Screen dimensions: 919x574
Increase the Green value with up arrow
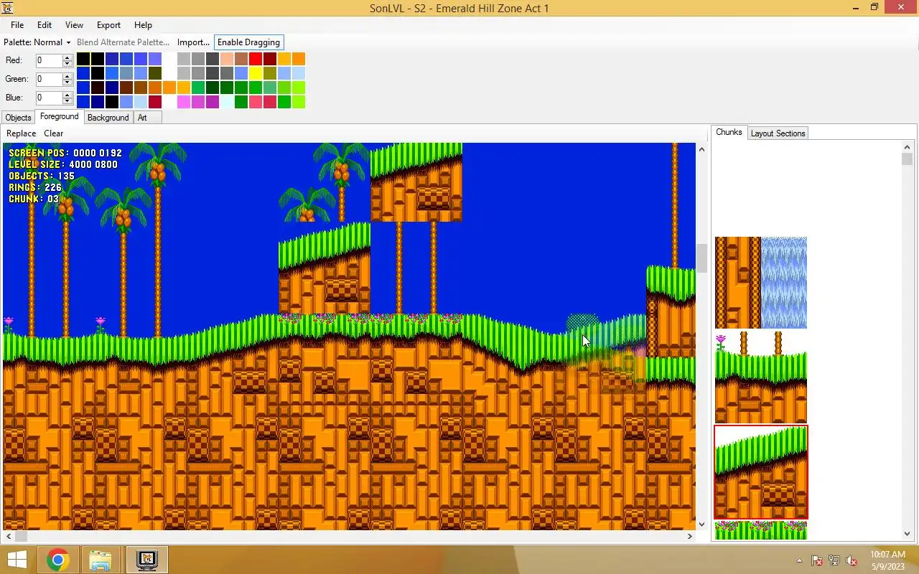[x=67, y=76]
